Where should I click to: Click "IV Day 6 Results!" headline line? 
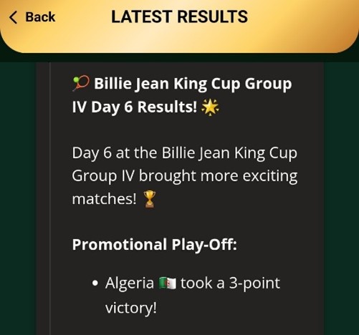pyautogui.click(x=135, y=107)
